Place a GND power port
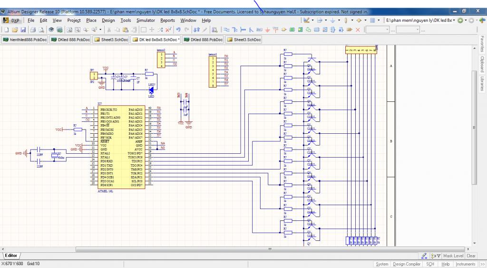This screenshot has width=487, height=268. (x=268, y=30)
